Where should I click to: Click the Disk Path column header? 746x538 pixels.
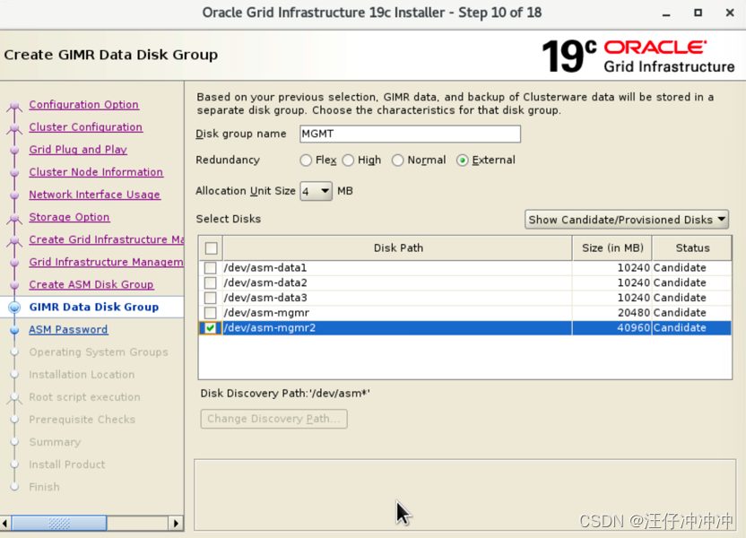[x=398, y=248]
